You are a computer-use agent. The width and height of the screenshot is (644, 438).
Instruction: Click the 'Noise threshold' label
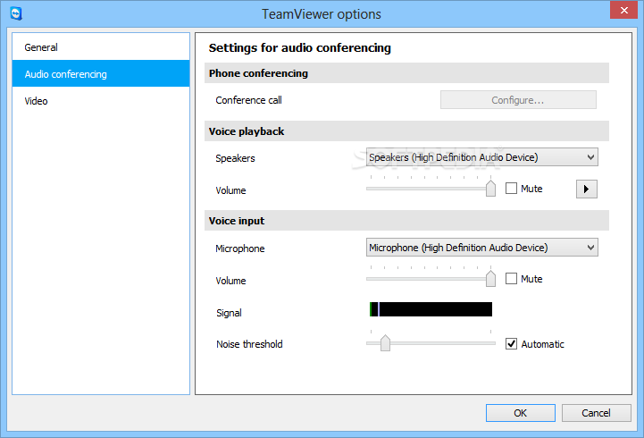(249, 344)
